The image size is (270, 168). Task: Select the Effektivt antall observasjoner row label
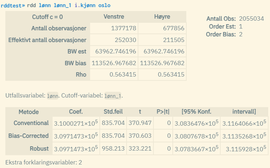(x=48, y=40)
